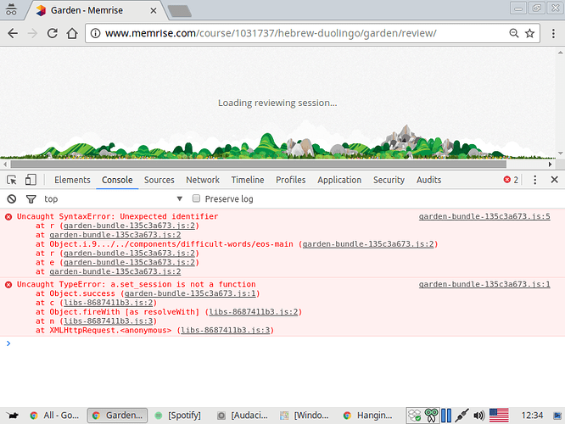This screenshot has width=565, height=424.
Task: Bookmark this page with the star
Action: (x=529, y=34)
